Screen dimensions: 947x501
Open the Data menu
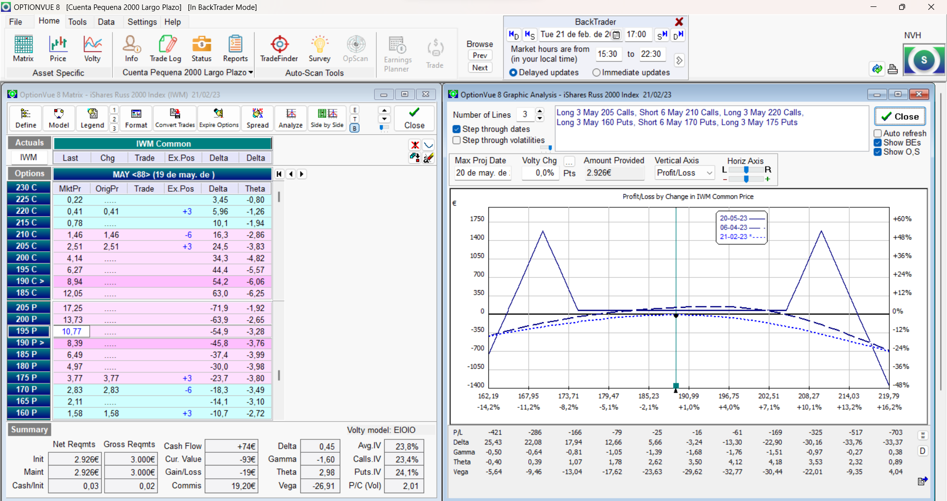(x=106, y=22)
